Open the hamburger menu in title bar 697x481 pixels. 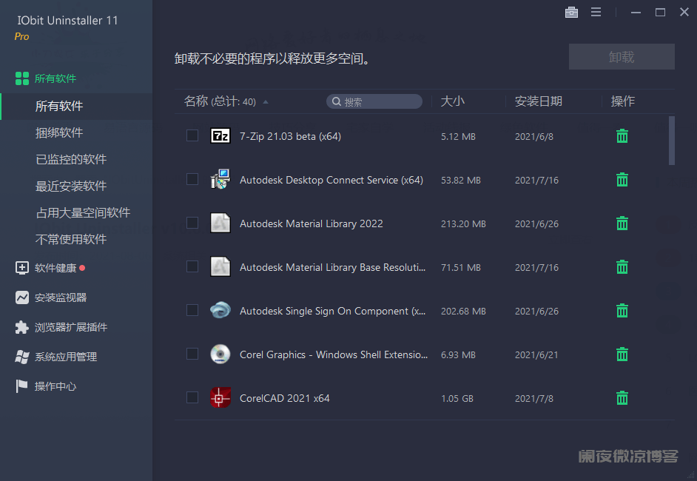click(x=596, y=13)
